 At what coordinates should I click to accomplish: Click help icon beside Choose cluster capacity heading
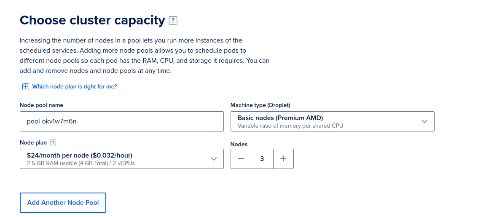173,20
